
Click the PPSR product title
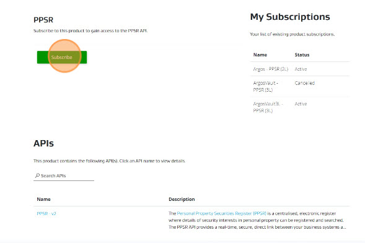point(43,20)
